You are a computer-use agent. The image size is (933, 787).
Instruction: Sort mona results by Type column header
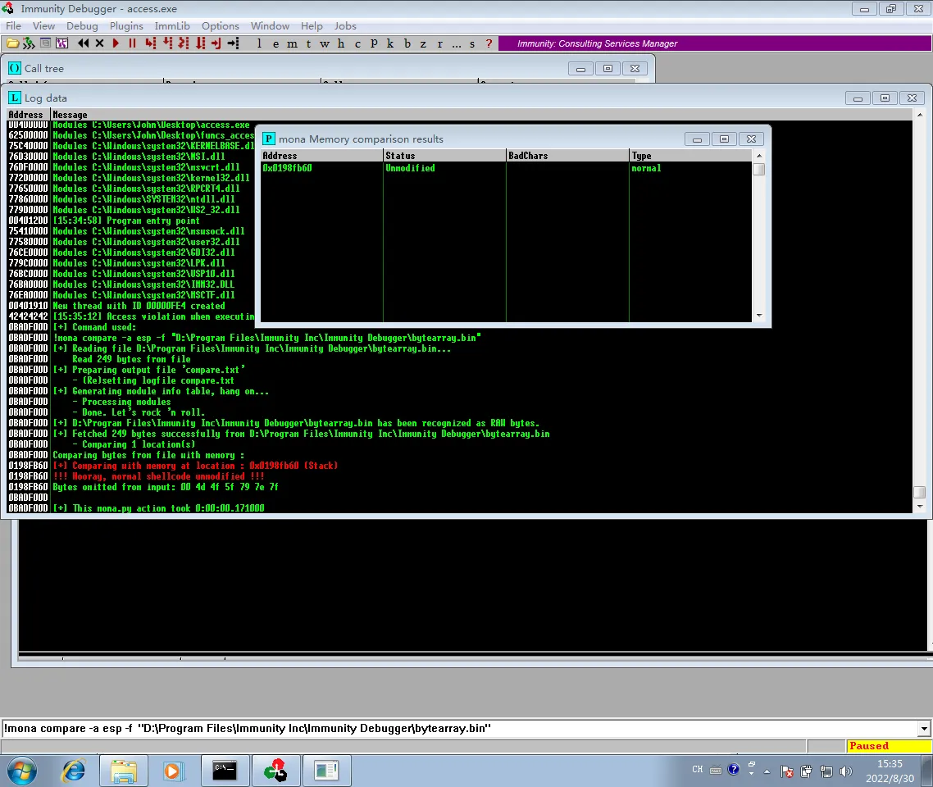[691, 156]
